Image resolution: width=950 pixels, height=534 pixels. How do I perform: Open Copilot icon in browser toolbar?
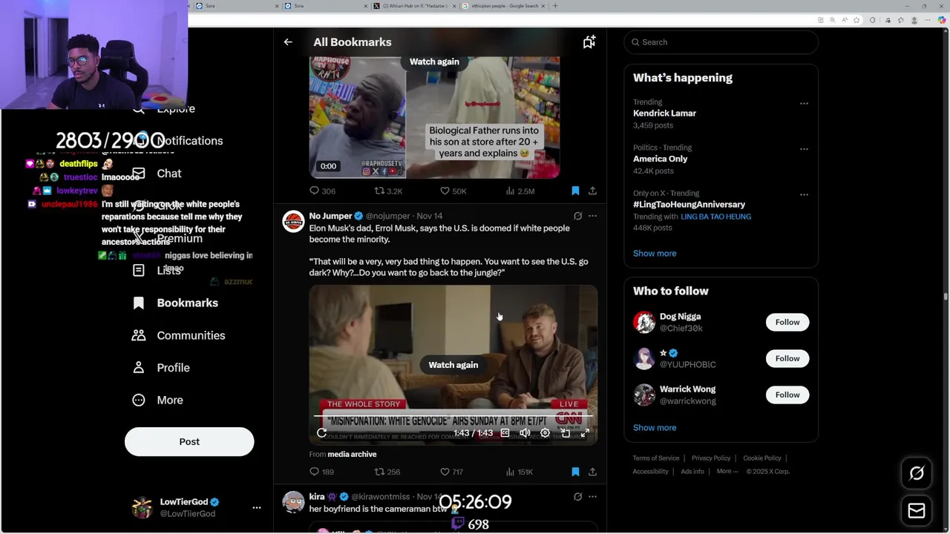943,20
